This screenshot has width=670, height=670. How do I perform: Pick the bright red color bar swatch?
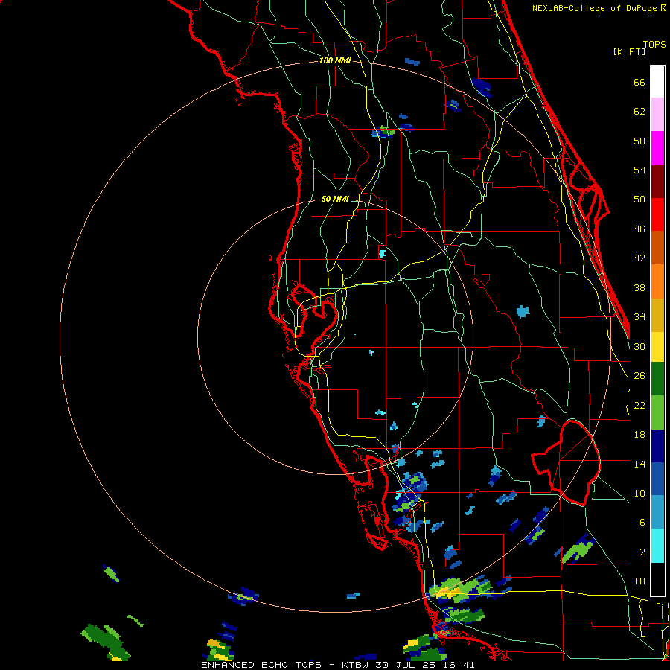(x=657, y=214)
